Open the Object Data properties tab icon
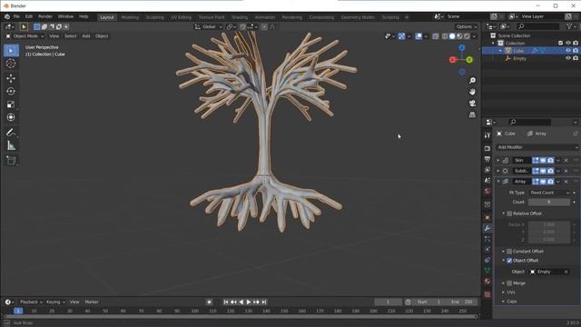581x327 pixels. [x=487, y=271]
